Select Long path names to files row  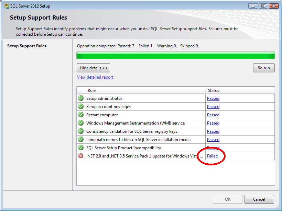[176, 140]
